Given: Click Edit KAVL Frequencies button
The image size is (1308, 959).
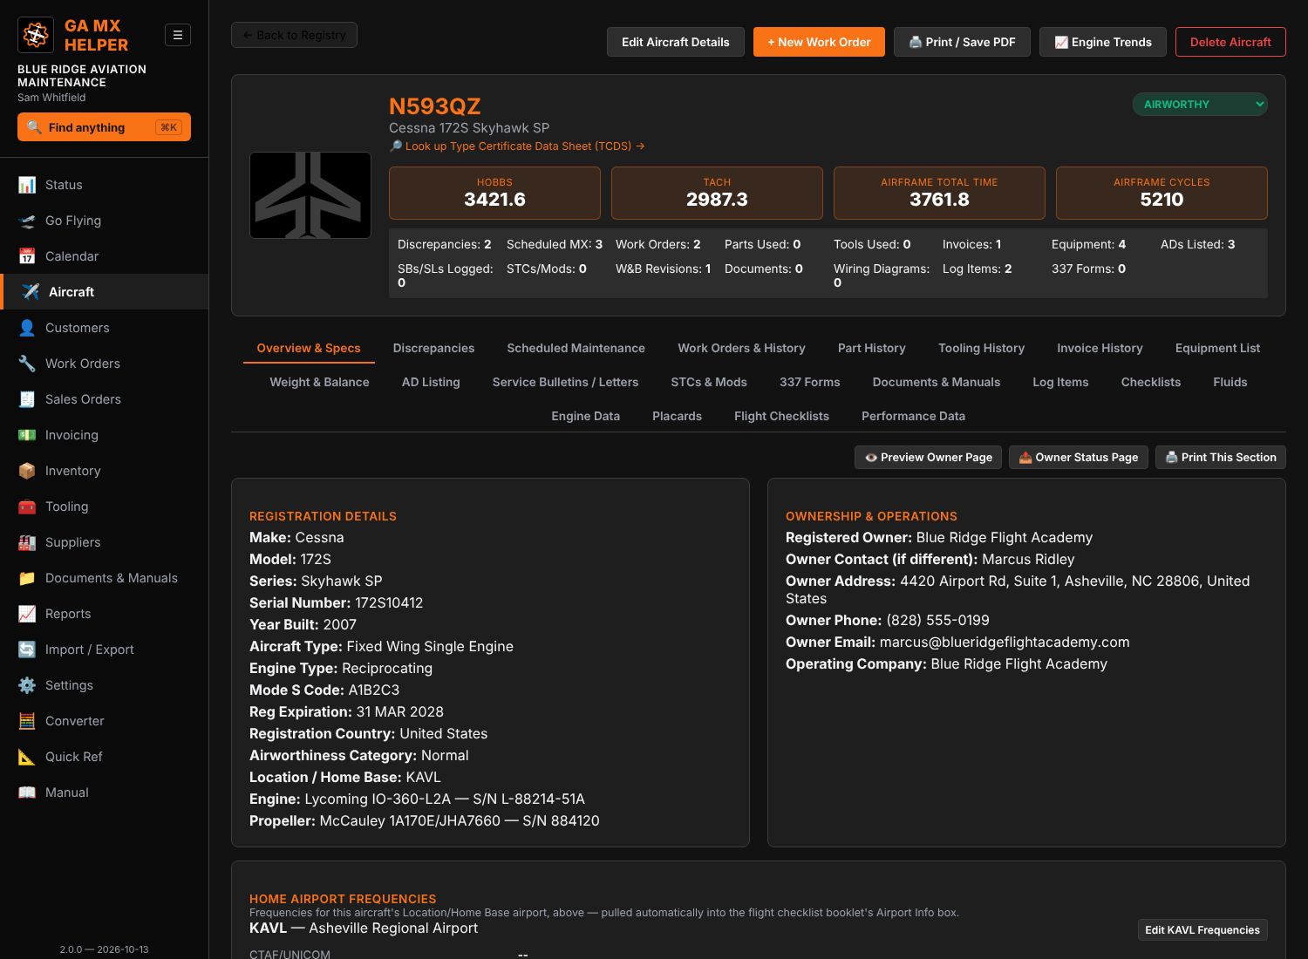Looking at the screenshot, I should click(x=1202, y=930).
